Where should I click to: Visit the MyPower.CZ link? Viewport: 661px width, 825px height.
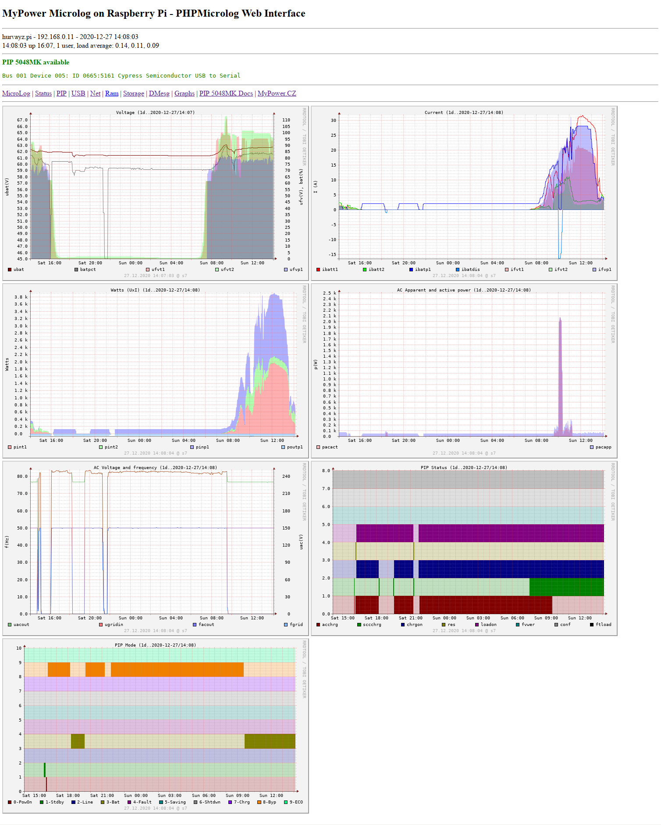(x=277, y=93)
